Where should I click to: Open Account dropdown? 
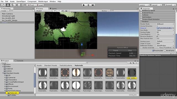170,5
